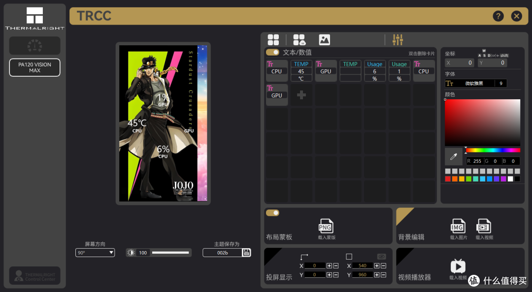Increase the Y 960 value with plus

click(x=377, y=275)
